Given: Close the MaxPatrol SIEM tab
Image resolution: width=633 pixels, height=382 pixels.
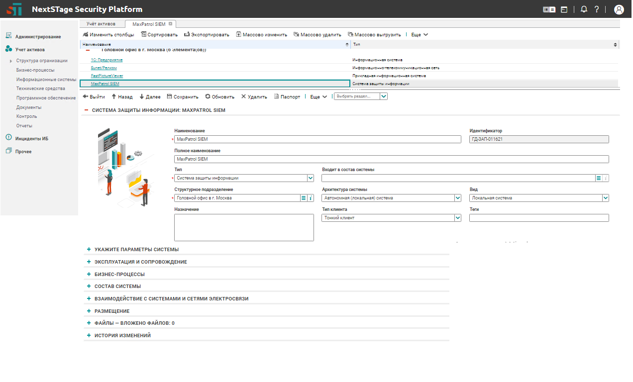Looking at the screenshot, I should coord(170,24).
